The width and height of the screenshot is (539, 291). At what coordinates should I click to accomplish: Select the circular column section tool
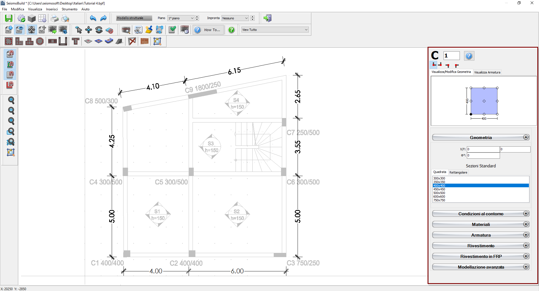[40, 41]
